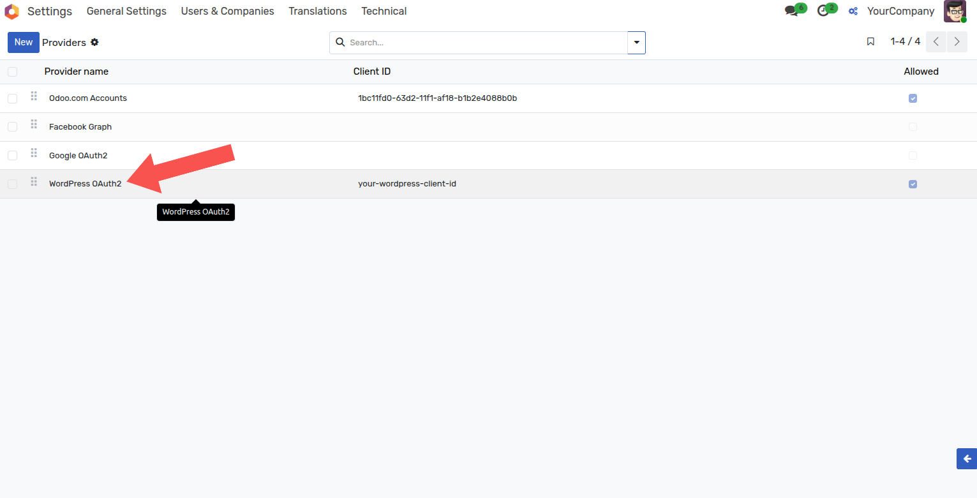Open the conversations chat icon

tap(792, 11)
